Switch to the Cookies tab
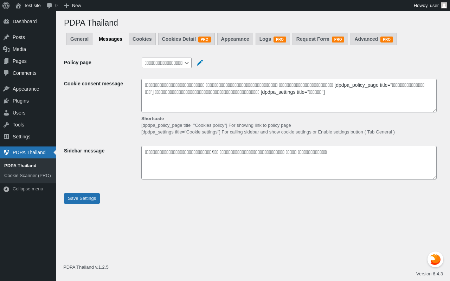This screenshot has width=450, height=281. (x=142, y=39)
